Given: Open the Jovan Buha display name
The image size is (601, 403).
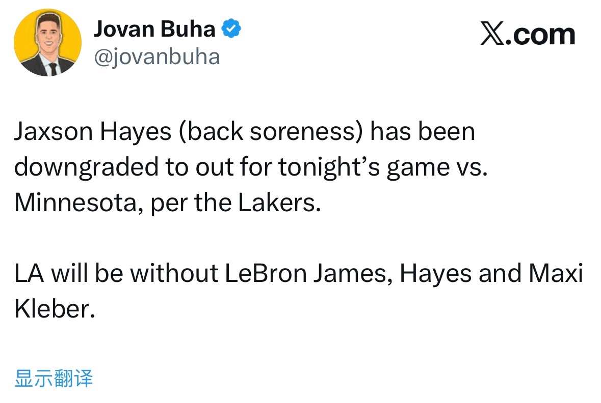Looking at the screenshot, I should pyautogui.click(x=154, y=30).
